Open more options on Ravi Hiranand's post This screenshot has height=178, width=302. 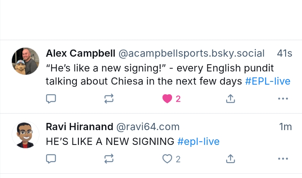pyautogui.click(x=282, y=159)
